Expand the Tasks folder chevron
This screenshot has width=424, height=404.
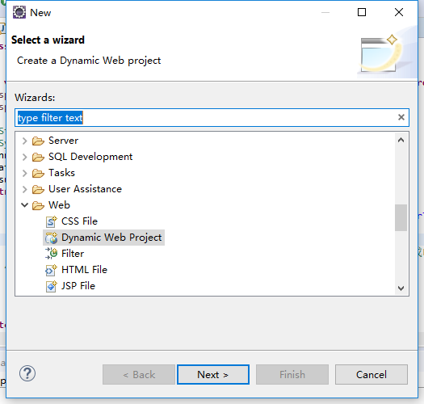(24, 173)
